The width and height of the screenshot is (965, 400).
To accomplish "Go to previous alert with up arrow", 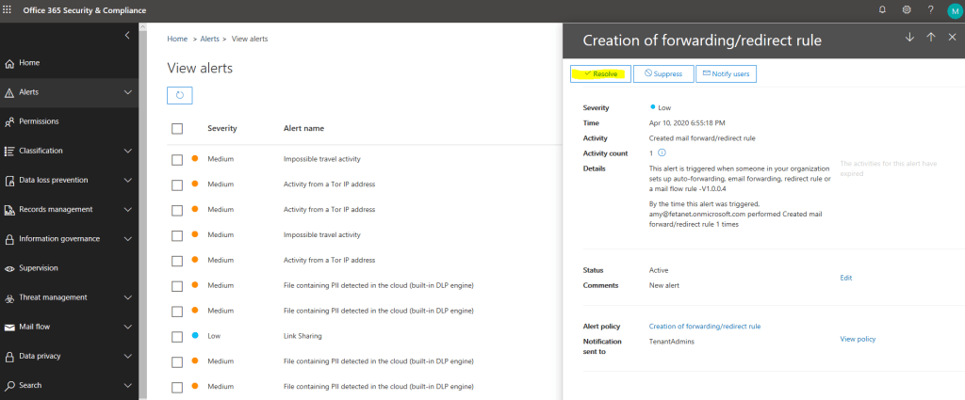I will 931,37.
